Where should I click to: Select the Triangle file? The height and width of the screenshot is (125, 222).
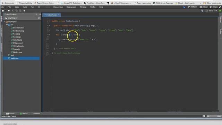(x=15, y=49)
